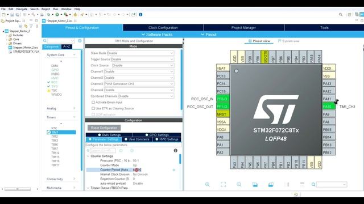
Task: Click the BOOT0 pin on the chip
Action: [x=265, y=57]
